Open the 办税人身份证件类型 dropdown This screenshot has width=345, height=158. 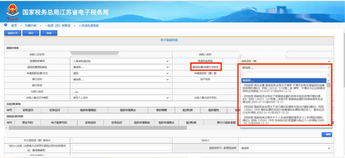[x=121, y=98]
